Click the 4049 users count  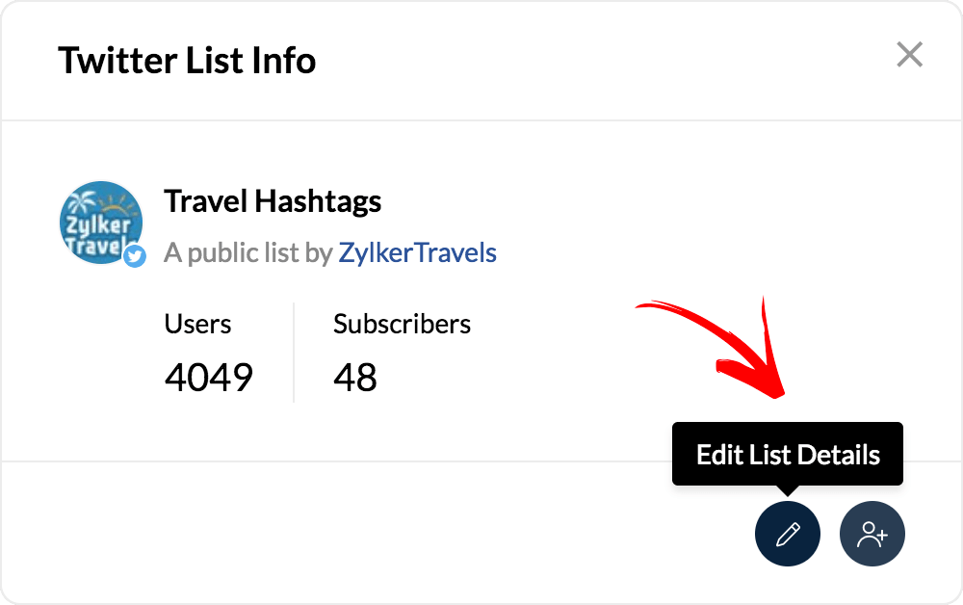coord(208,377)
